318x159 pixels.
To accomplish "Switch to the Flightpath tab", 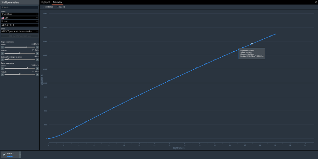I will [x=46, y=2].
